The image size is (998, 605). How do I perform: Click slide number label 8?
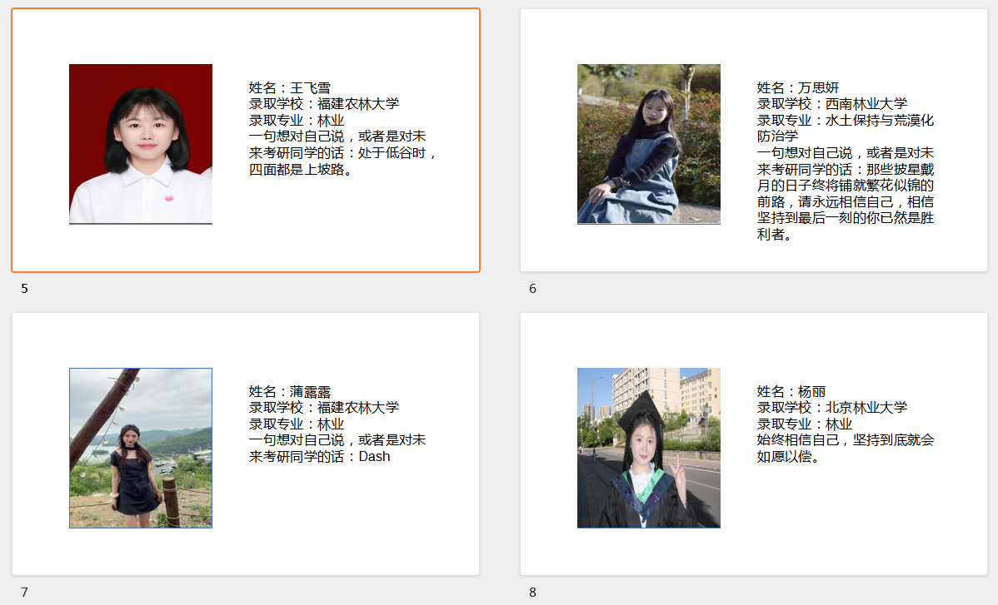point(532,593)
